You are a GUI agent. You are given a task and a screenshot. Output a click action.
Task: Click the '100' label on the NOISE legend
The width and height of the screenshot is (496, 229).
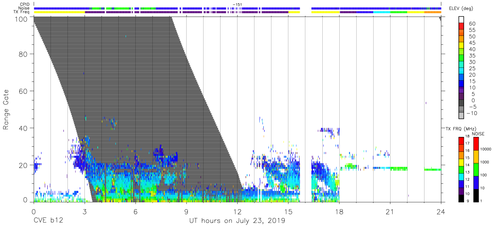point(484,175)
